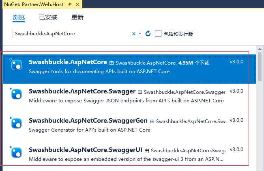Click the refresh icon beside the search box

(148, 34)
